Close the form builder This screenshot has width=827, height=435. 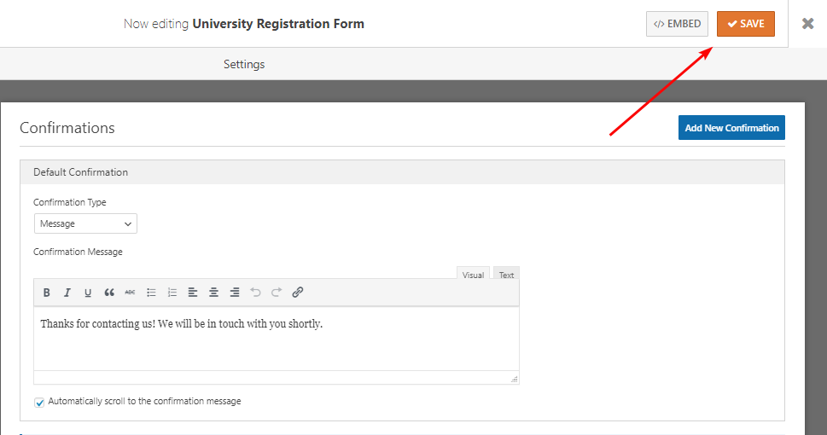(x=807, y=24)
